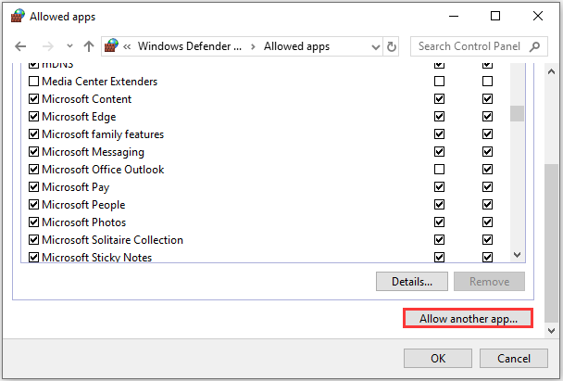Click the Remove button
Viewport: 563px width, 381px height.
pos(489,282)
